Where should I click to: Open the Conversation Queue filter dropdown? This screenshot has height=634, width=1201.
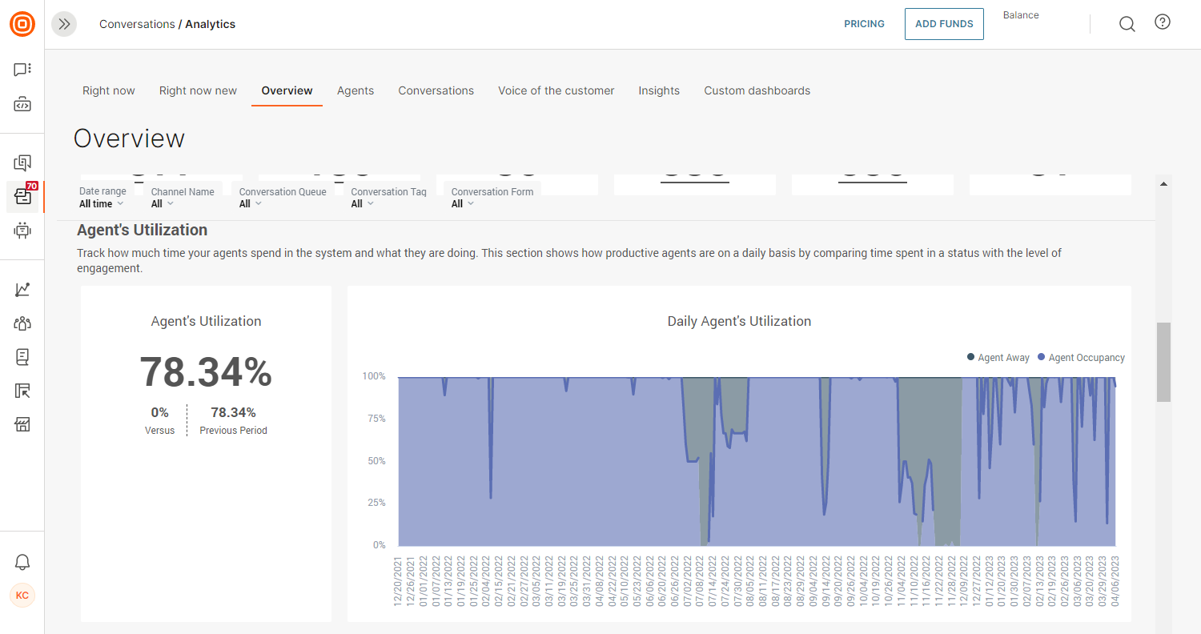click(250, 203)
